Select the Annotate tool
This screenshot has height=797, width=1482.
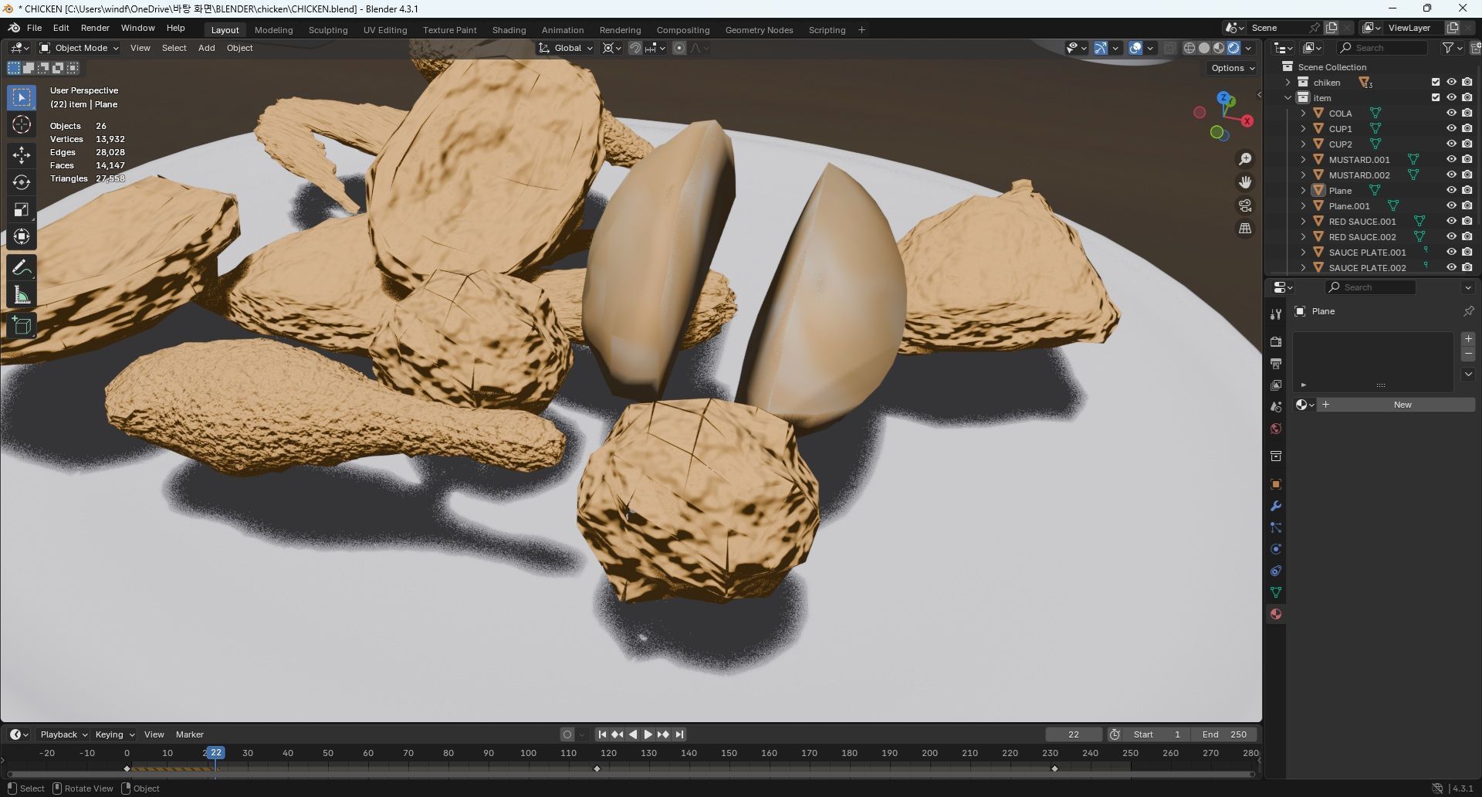[x=22, y=268]
